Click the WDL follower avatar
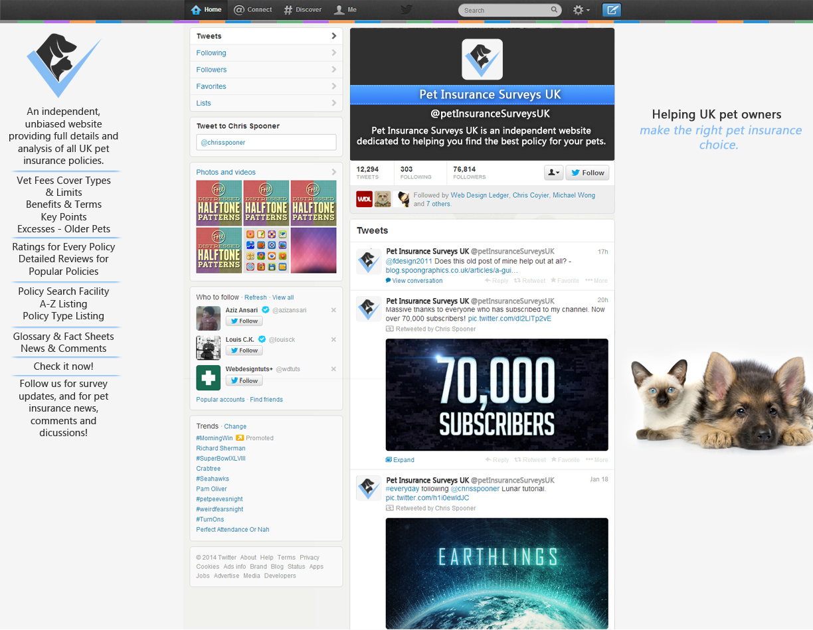Image resolution: width=813 pixels, height=630 pixels. (365, 199)
